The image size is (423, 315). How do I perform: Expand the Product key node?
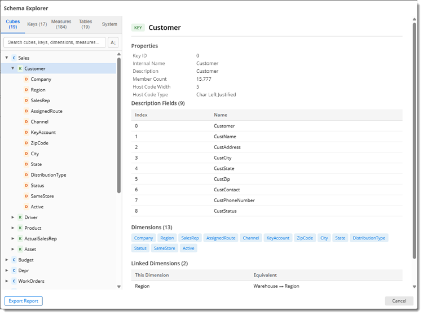(12, 228)
